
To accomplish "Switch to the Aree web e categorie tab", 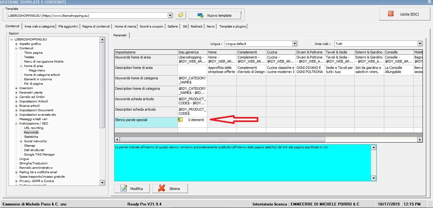I will [39, 27].
